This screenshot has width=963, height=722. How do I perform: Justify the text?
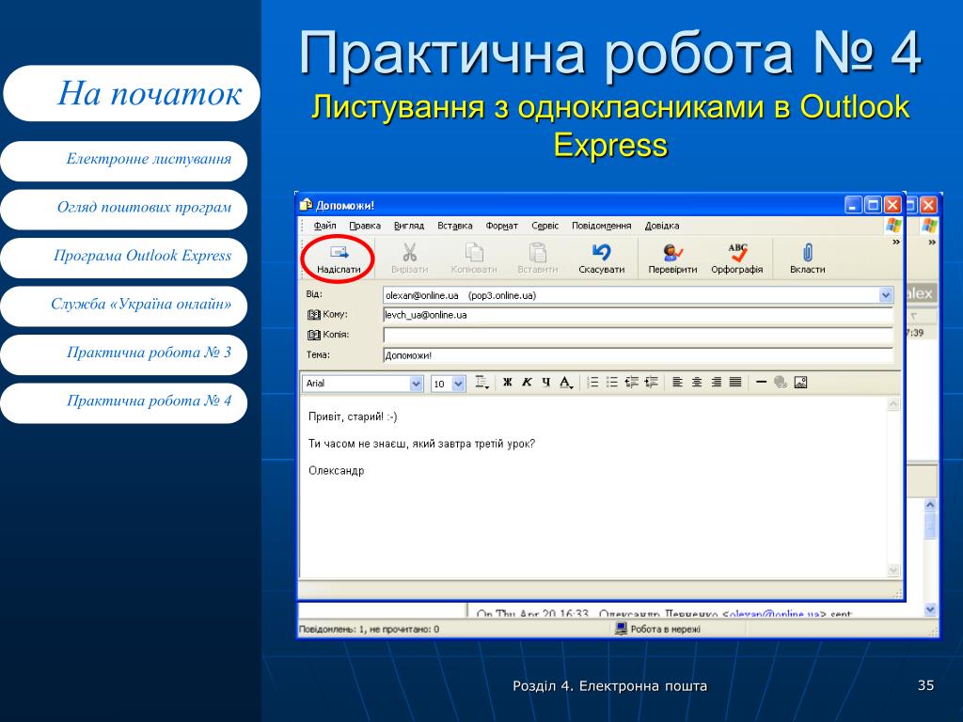click(735, 383)
